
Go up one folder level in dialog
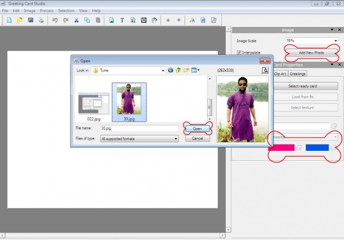(178, 70)
